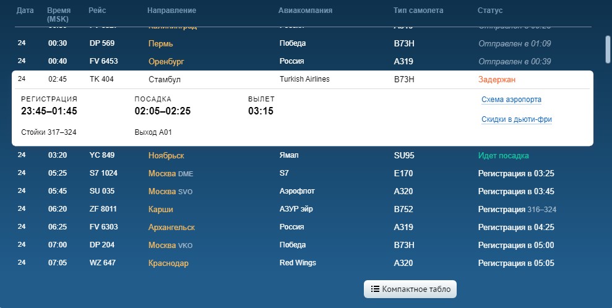Select the Москва SVO destination
The image size is (612, 308).
click(170, 191)
